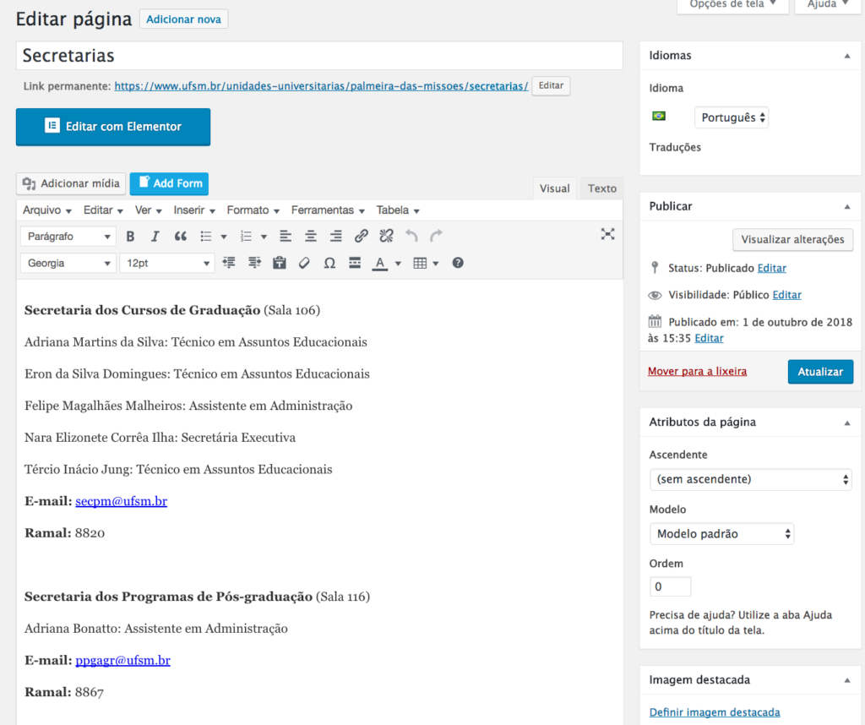Switch to the Texto editor tab

(601, 188)
